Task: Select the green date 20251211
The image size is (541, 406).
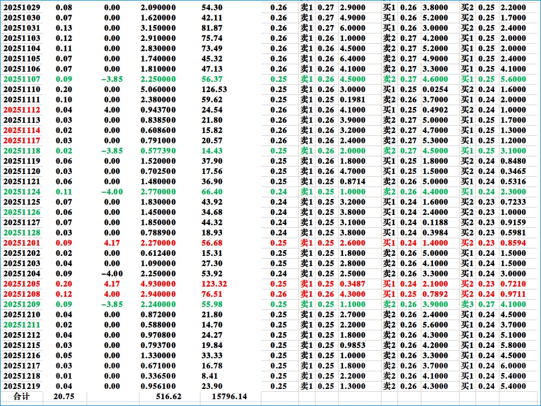Action: [x=22, y=325]
